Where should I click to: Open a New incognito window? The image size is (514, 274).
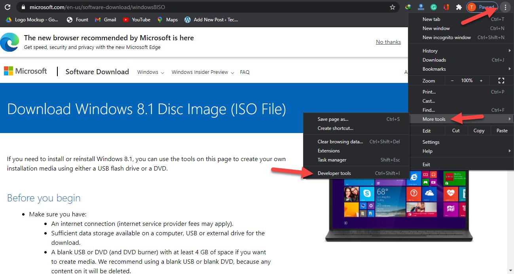446,38
